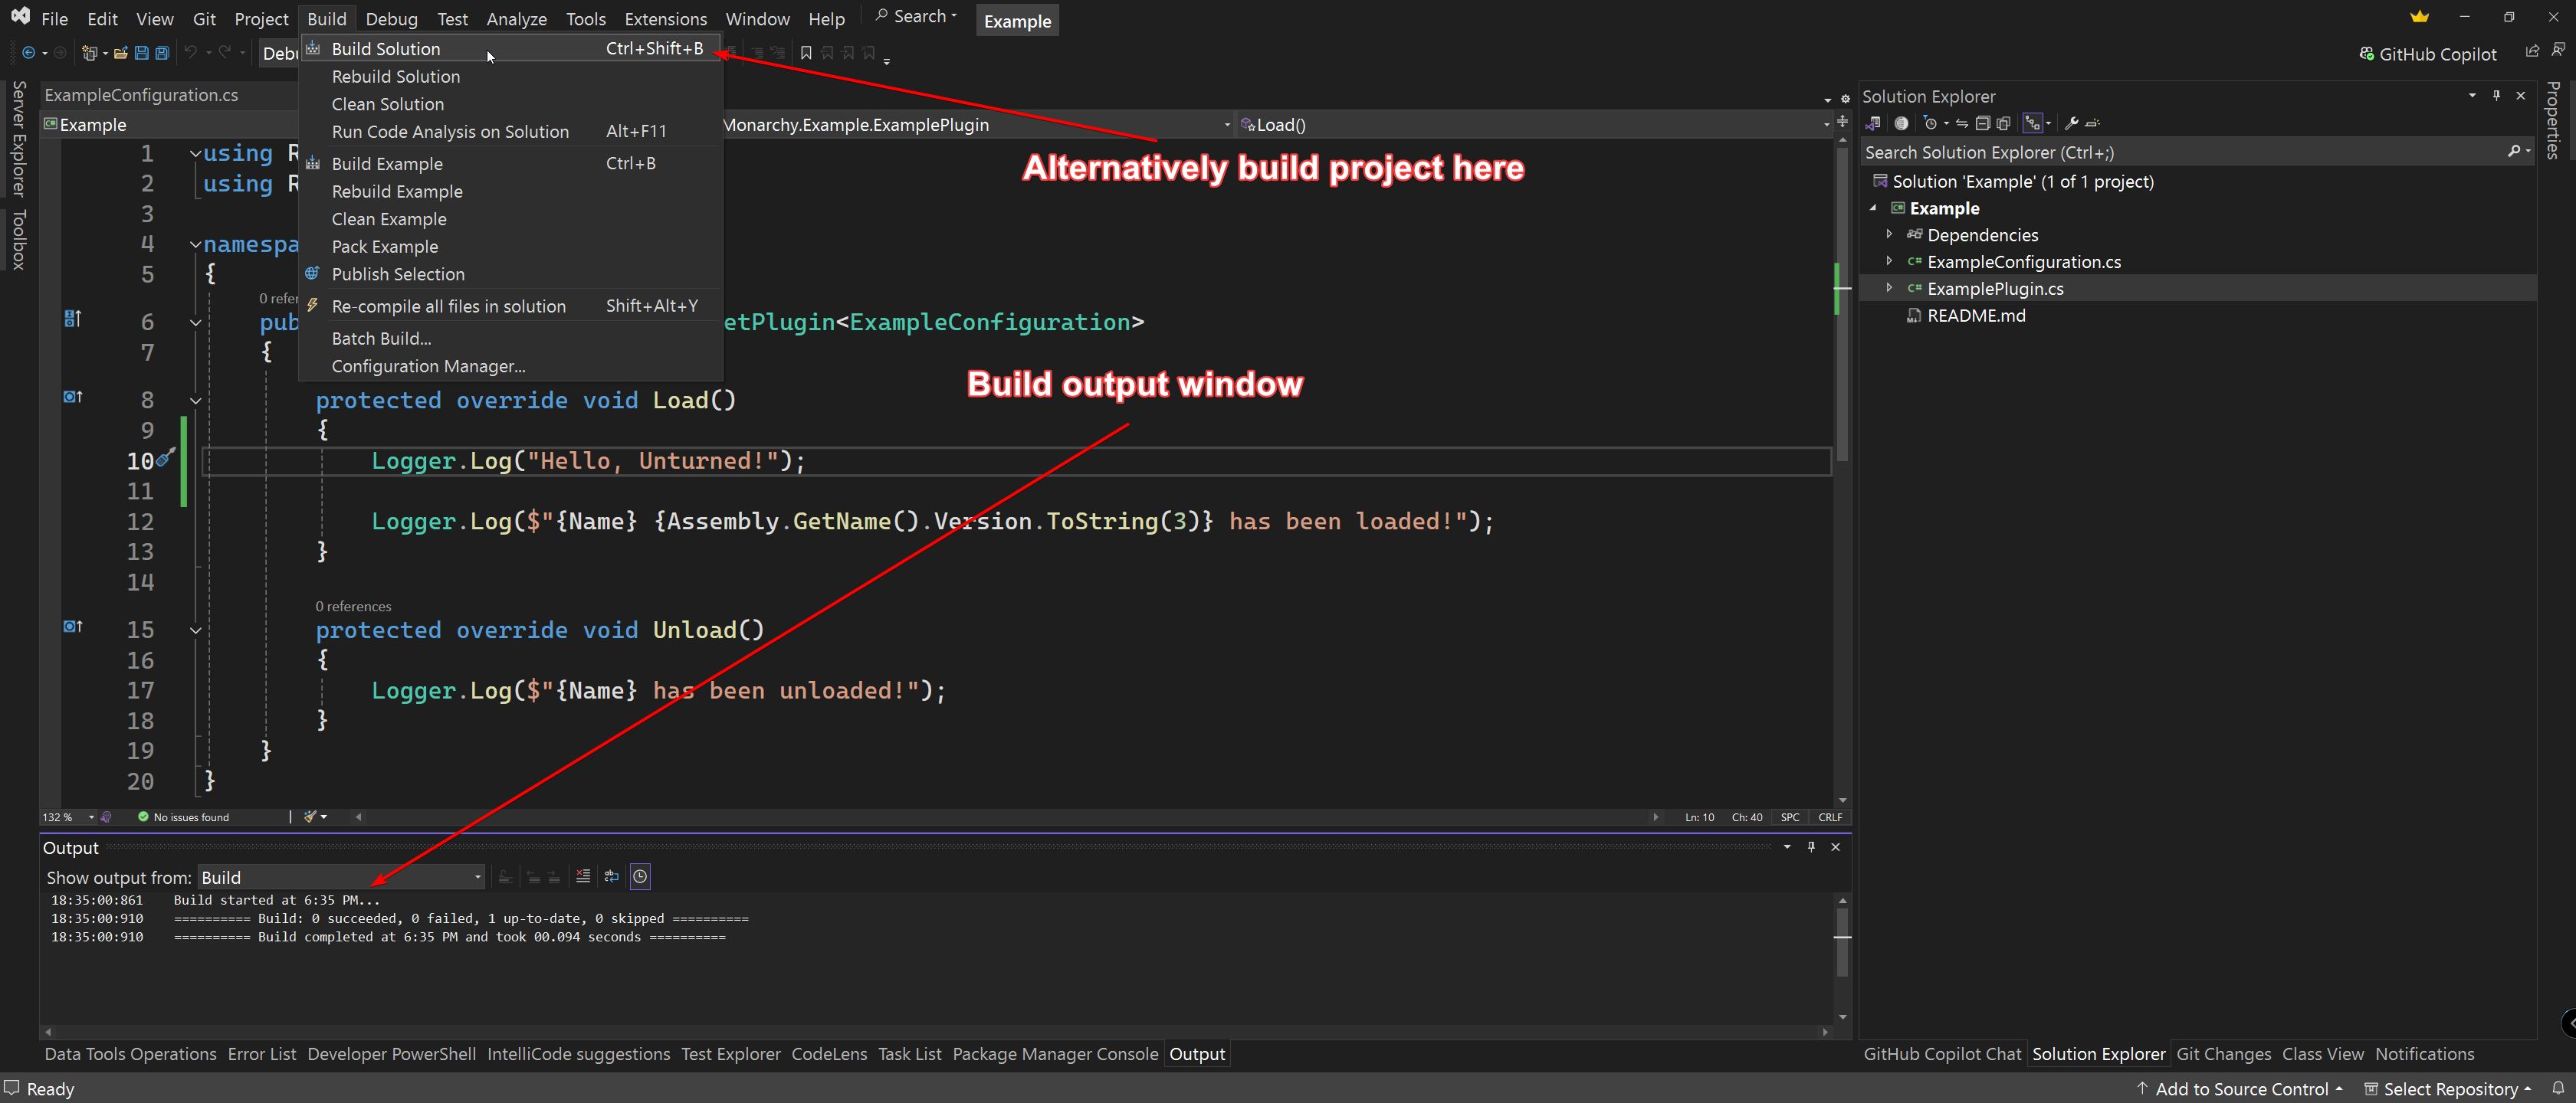The height and width of the screenshot is (1103, 2576).
Task: Click Add to Source Control
Action: (2240, 1088)
